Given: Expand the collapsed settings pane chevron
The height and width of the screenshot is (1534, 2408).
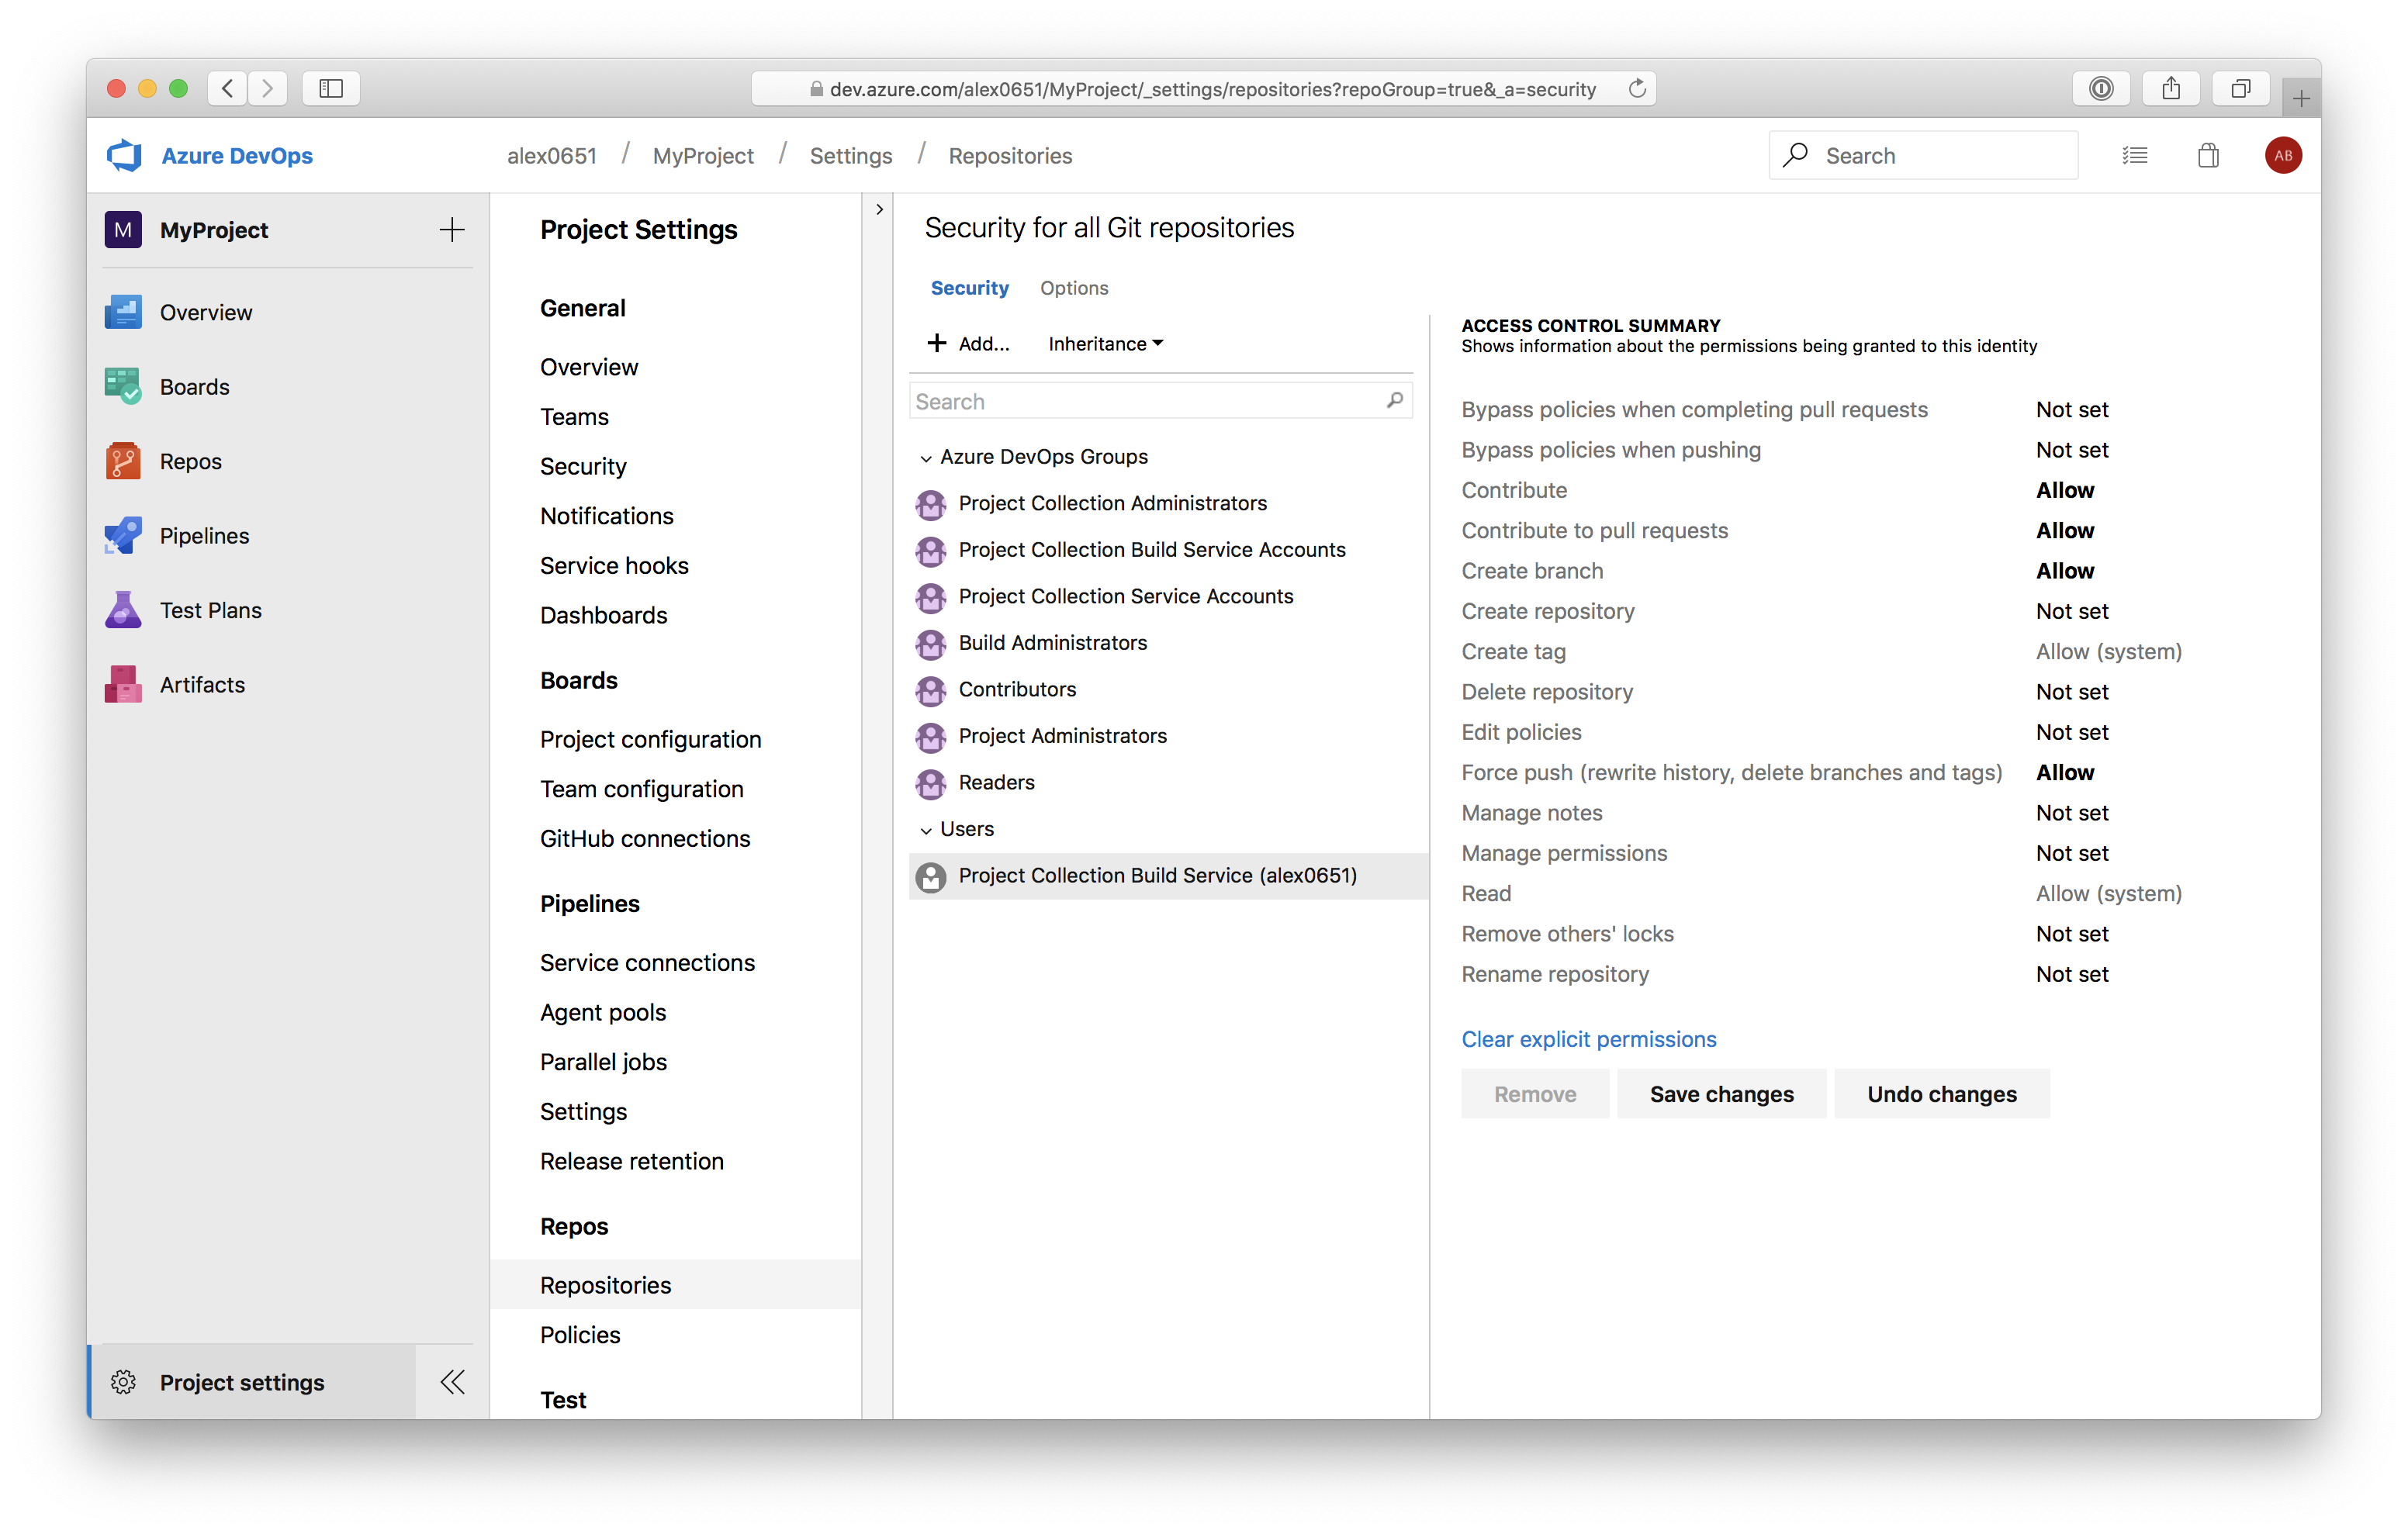Looking at the screenshot, I should pyautogui.click(x=879, y=209).
